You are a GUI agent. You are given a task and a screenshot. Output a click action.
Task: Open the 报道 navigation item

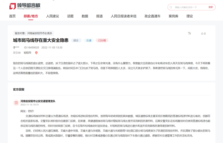click(x=99, y=16)
